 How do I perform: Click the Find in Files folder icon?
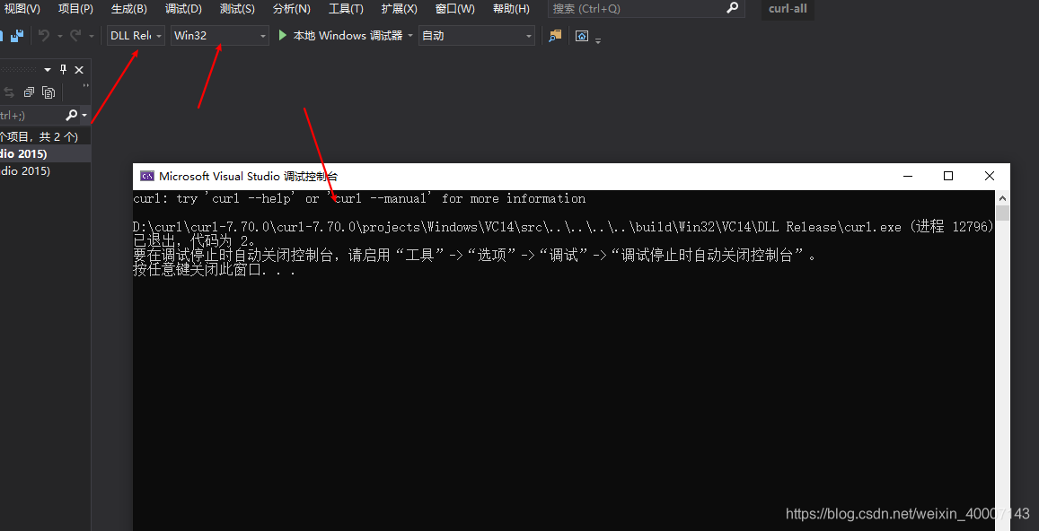[555, 36]
